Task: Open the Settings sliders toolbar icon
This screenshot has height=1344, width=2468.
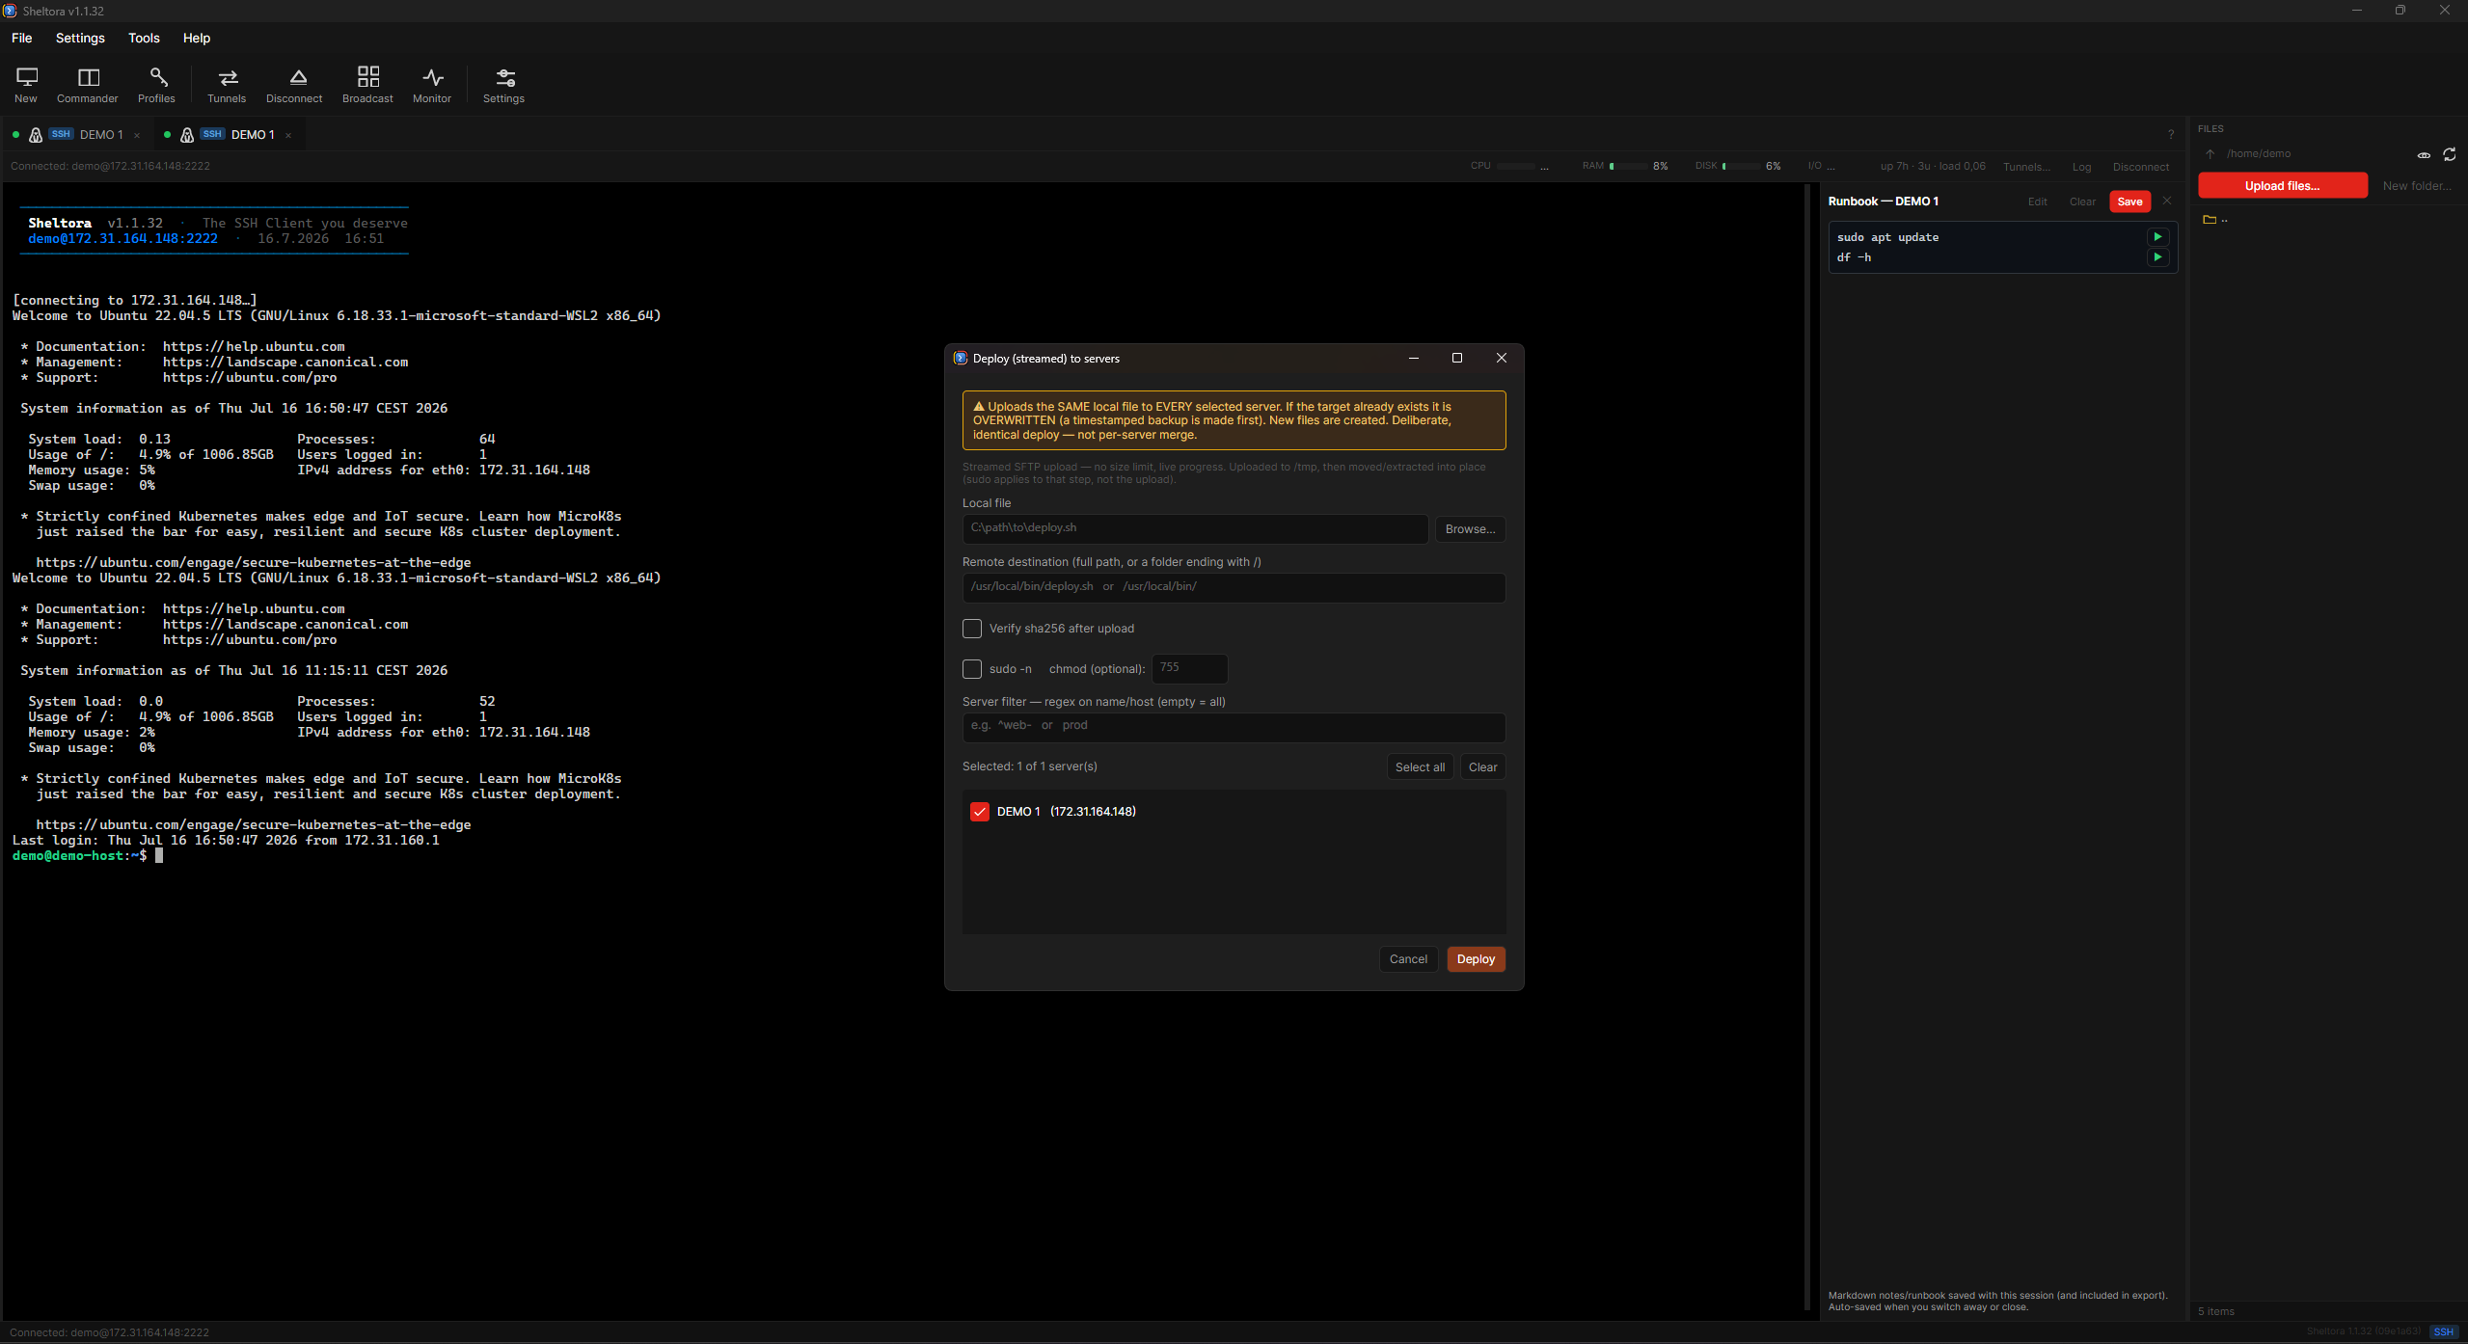Action: coord(503,85)
